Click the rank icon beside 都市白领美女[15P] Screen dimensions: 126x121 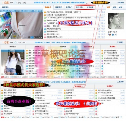[45, 34]
